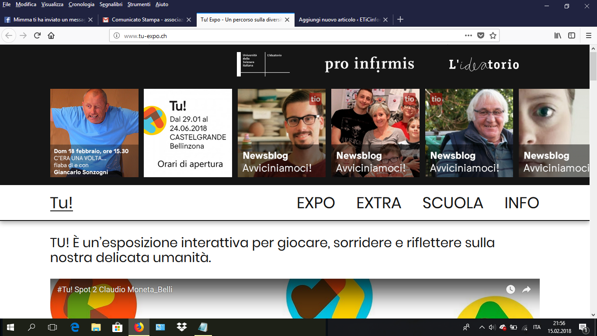Close the Comunicato Stampa Gmail tab
Image resolution: width=597 pixels, height=336 pixels.
[x=189, y=20]
